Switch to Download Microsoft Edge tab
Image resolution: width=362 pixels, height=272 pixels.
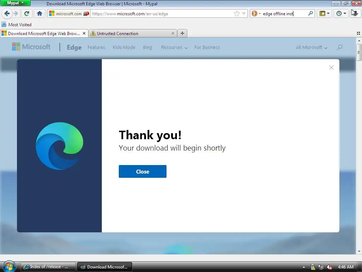pos(44,34)
